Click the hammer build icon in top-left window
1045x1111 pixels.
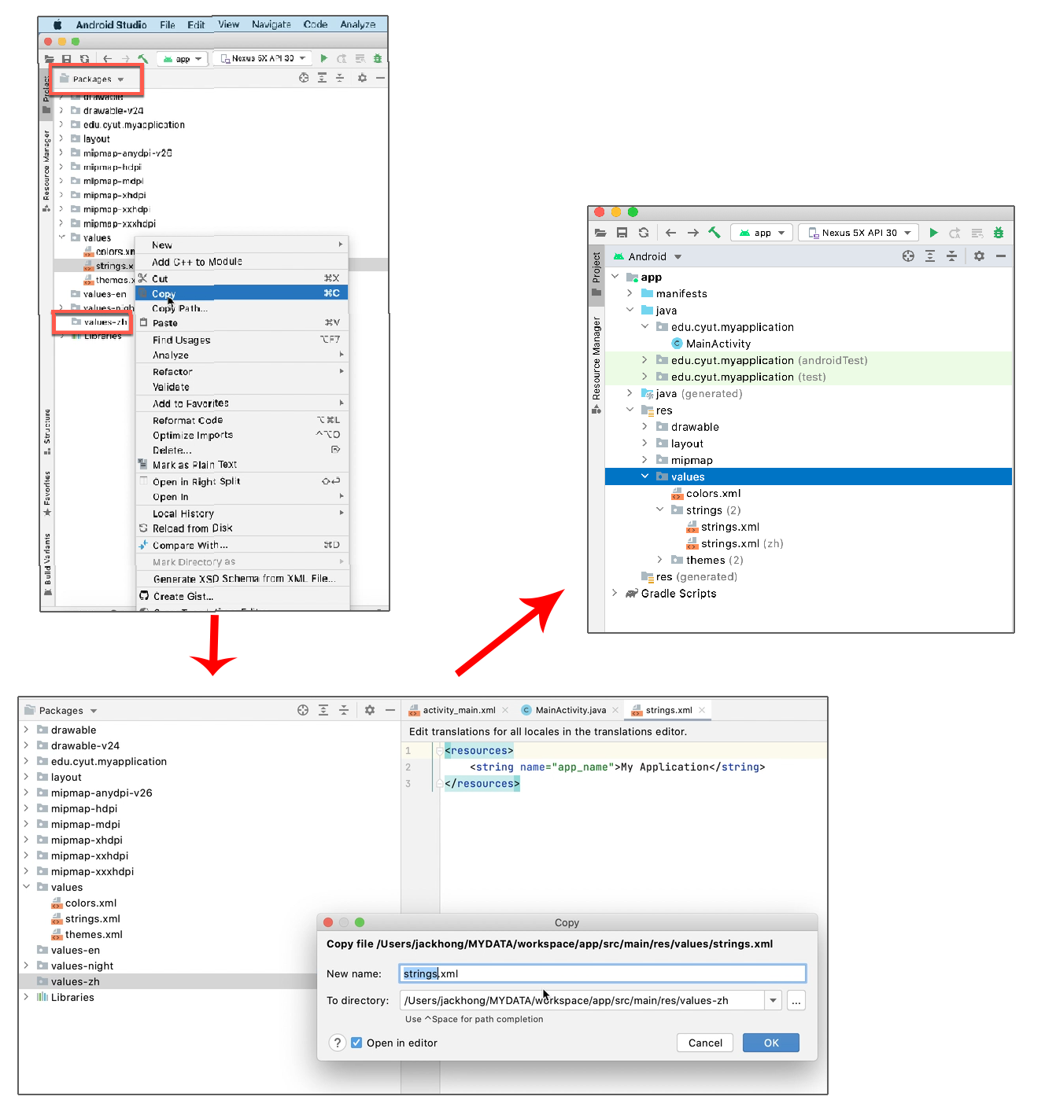pyautogui.click(x=142, y=58)
